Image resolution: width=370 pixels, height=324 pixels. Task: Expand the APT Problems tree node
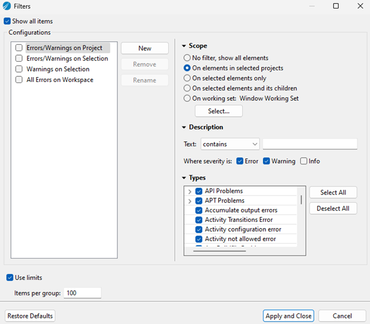(x=190, y=201)
